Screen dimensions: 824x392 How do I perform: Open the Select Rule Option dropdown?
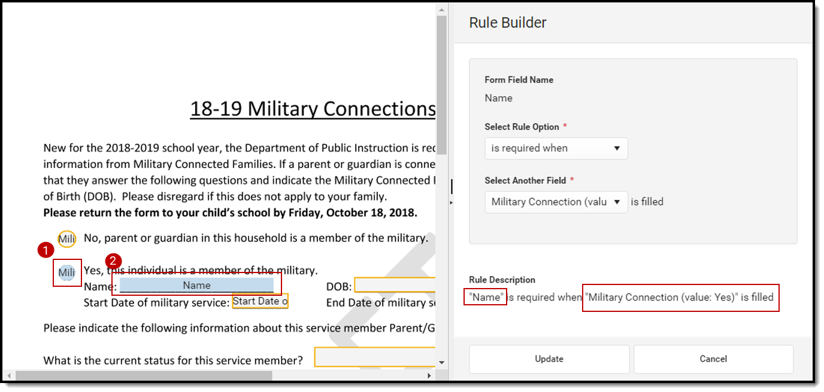point(556,148)
